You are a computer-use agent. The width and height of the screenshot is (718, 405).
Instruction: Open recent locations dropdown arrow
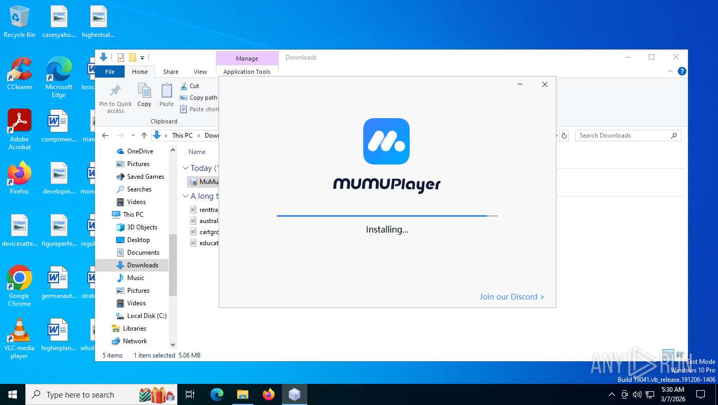[133, 136]
